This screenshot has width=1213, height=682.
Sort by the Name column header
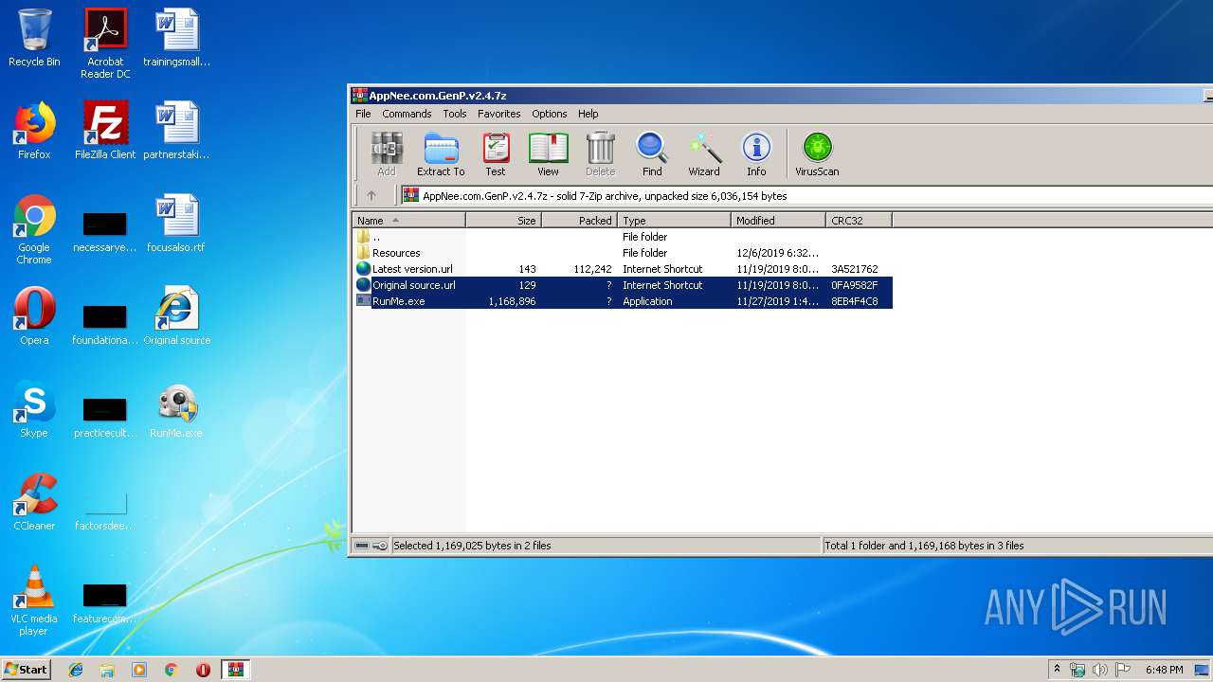pos(408,221)
